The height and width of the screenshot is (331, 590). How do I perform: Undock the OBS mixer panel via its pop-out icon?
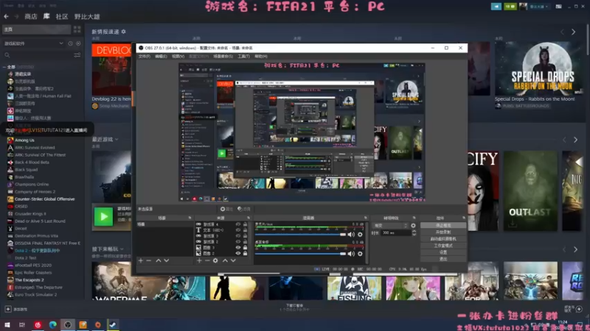[365, 218]
